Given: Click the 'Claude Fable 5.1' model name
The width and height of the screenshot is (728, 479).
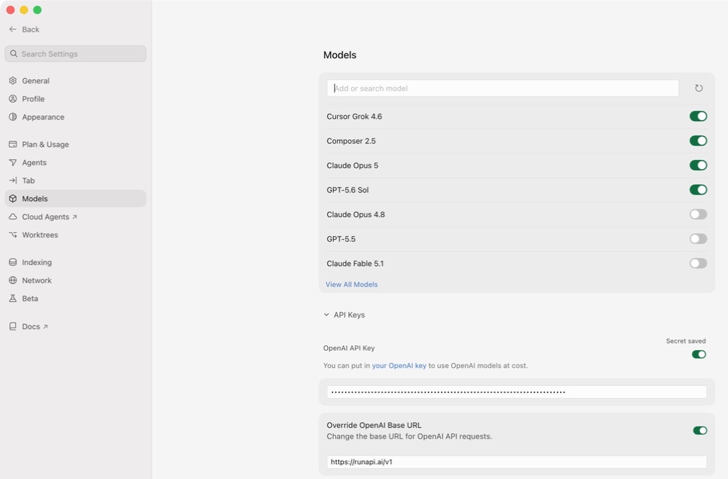Looking at the screenshot, I should [x=355, y=264].
